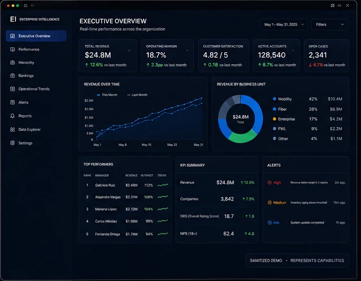361x281 pixels.
Task: Click the Enterprise orange legend dot
Action: [x=275, y=119]
